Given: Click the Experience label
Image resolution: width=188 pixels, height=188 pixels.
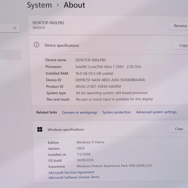Looking at the screenshot, I should click(x=56, y=167).
